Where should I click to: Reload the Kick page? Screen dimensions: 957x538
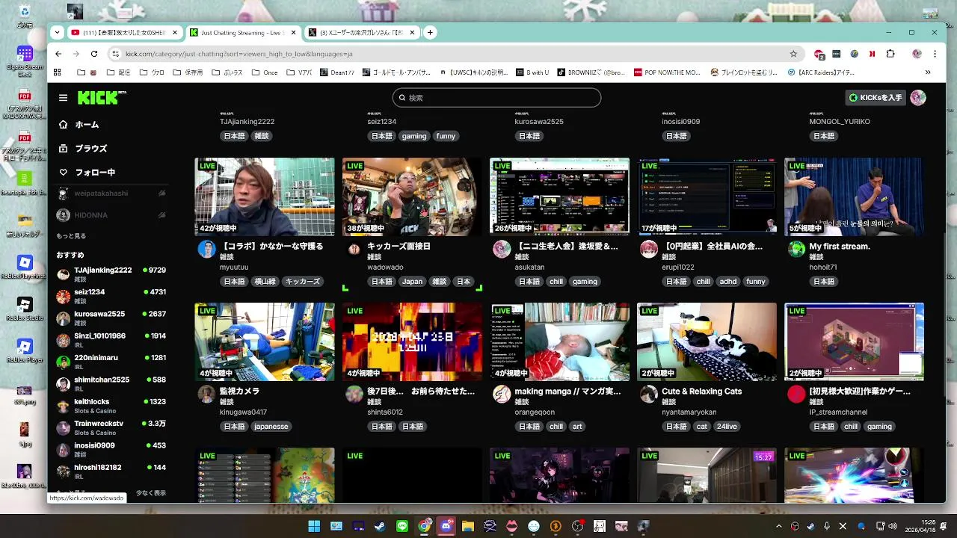tap(94, 54)
